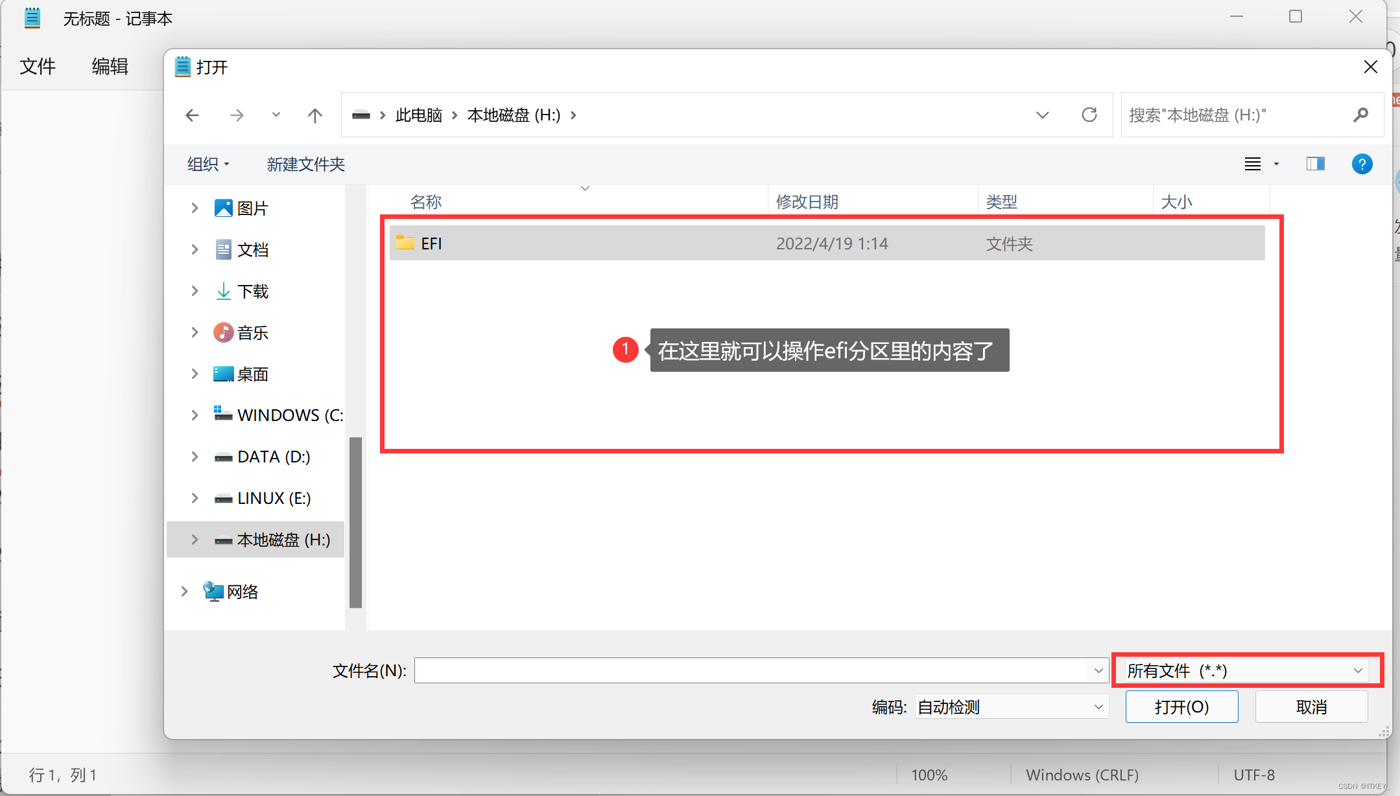Click the back navigation arrow
1400x796 pixels.
[x=192, y=115]
